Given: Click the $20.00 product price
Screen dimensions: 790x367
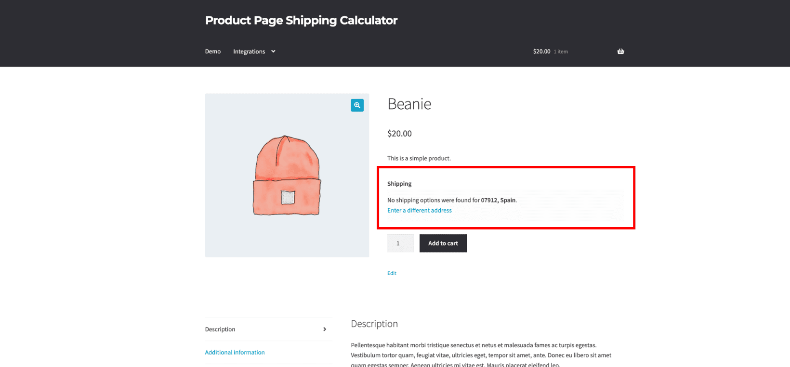Looking at the screenshot, I should 399,133.
